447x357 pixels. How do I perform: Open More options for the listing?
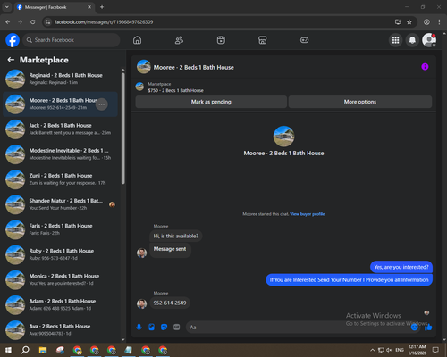(x=360, y=102)
